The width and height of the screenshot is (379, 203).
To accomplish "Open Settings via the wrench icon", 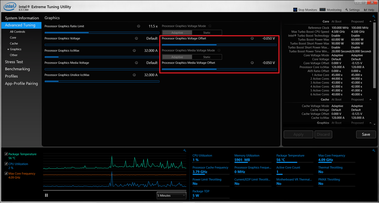I will [x=346, y=10].
